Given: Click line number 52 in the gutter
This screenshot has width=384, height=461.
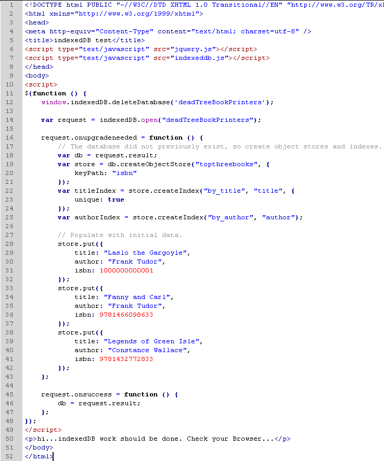Looking at the screenshot, I should (9, 457).
